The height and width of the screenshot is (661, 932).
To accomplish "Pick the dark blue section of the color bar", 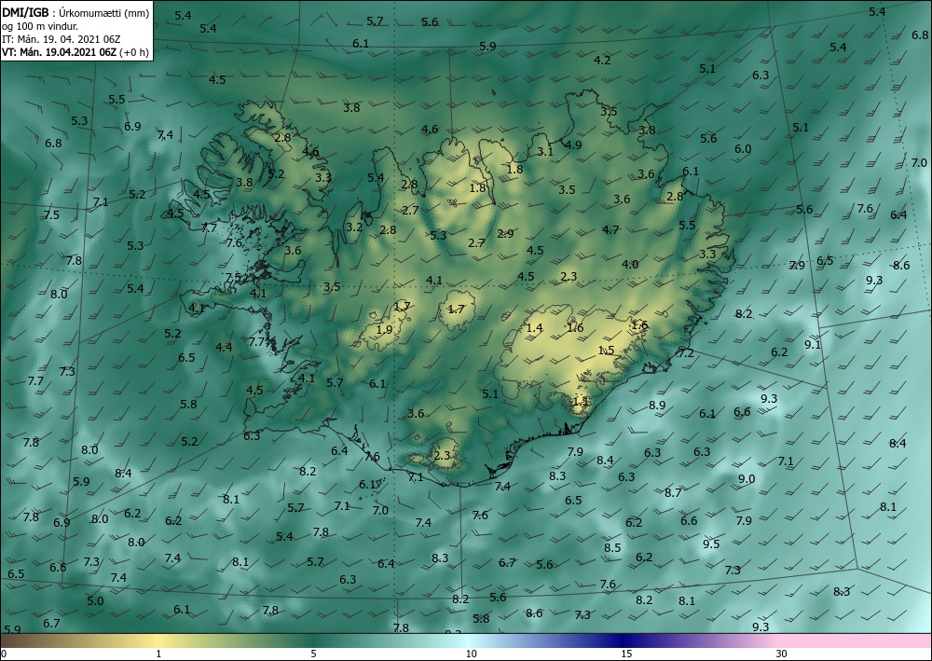I will pyautogui.click(x=621, y=640).
